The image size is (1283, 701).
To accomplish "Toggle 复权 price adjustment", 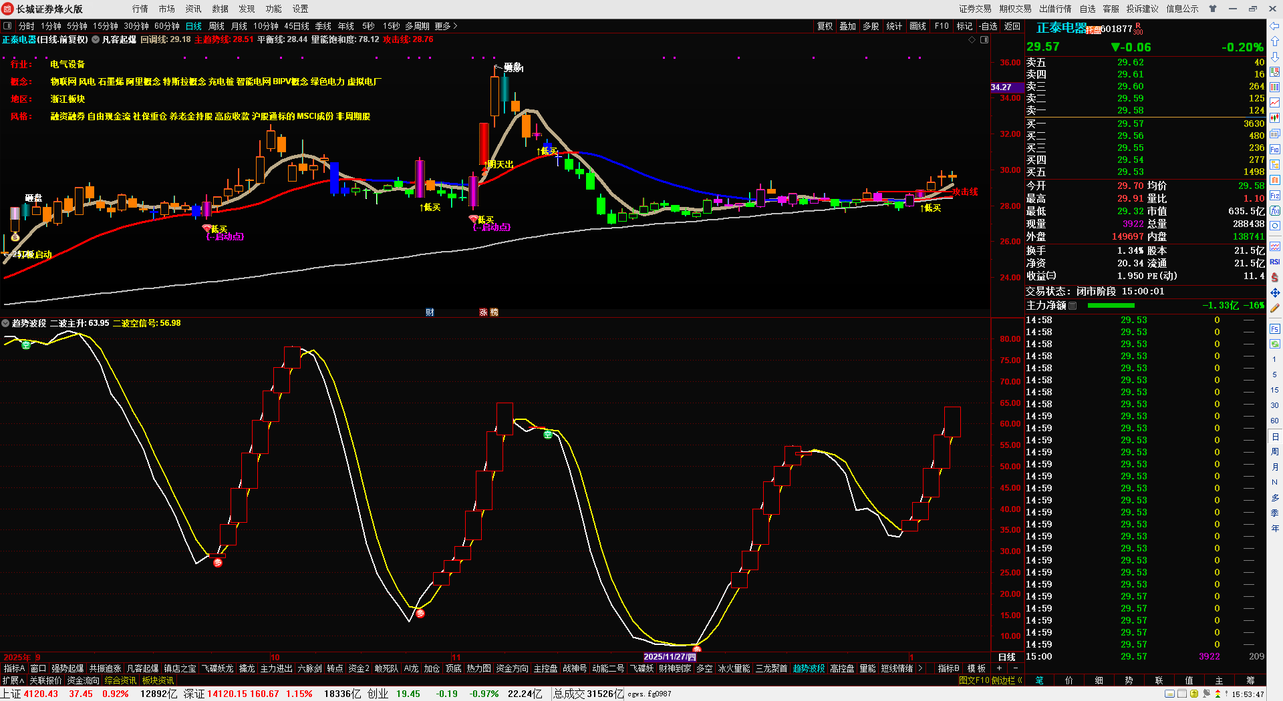I will point(825,26).
